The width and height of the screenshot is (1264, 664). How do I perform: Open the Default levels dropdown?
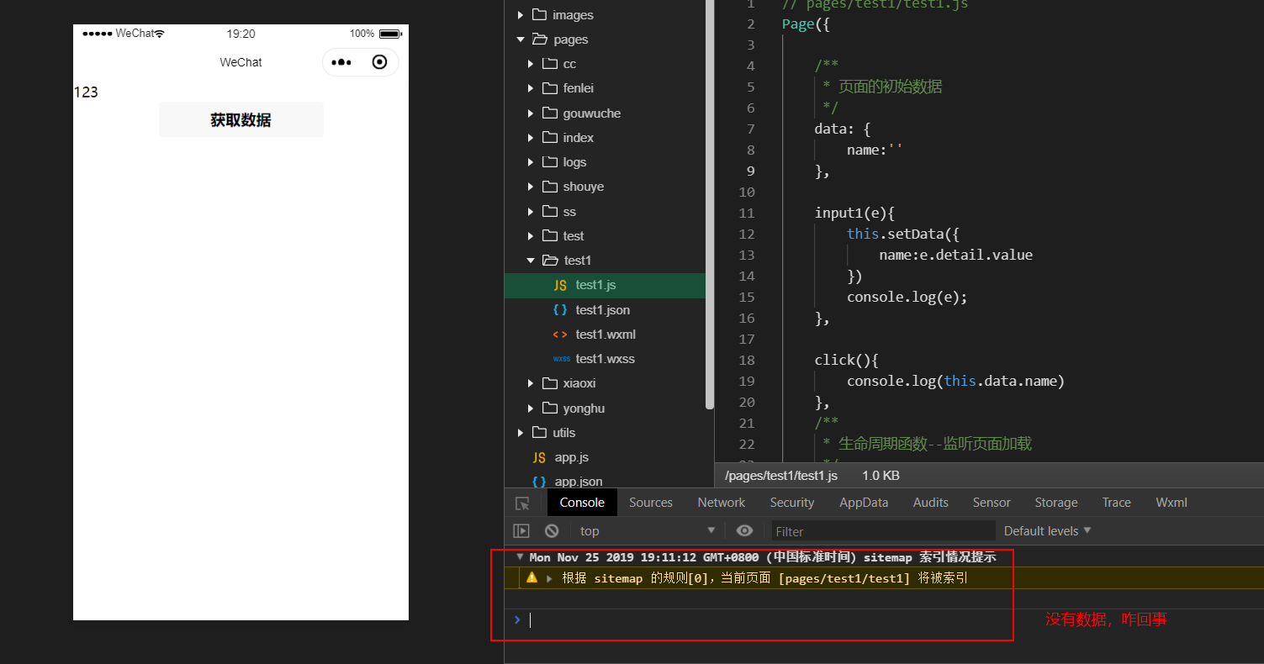(1047, 530)
